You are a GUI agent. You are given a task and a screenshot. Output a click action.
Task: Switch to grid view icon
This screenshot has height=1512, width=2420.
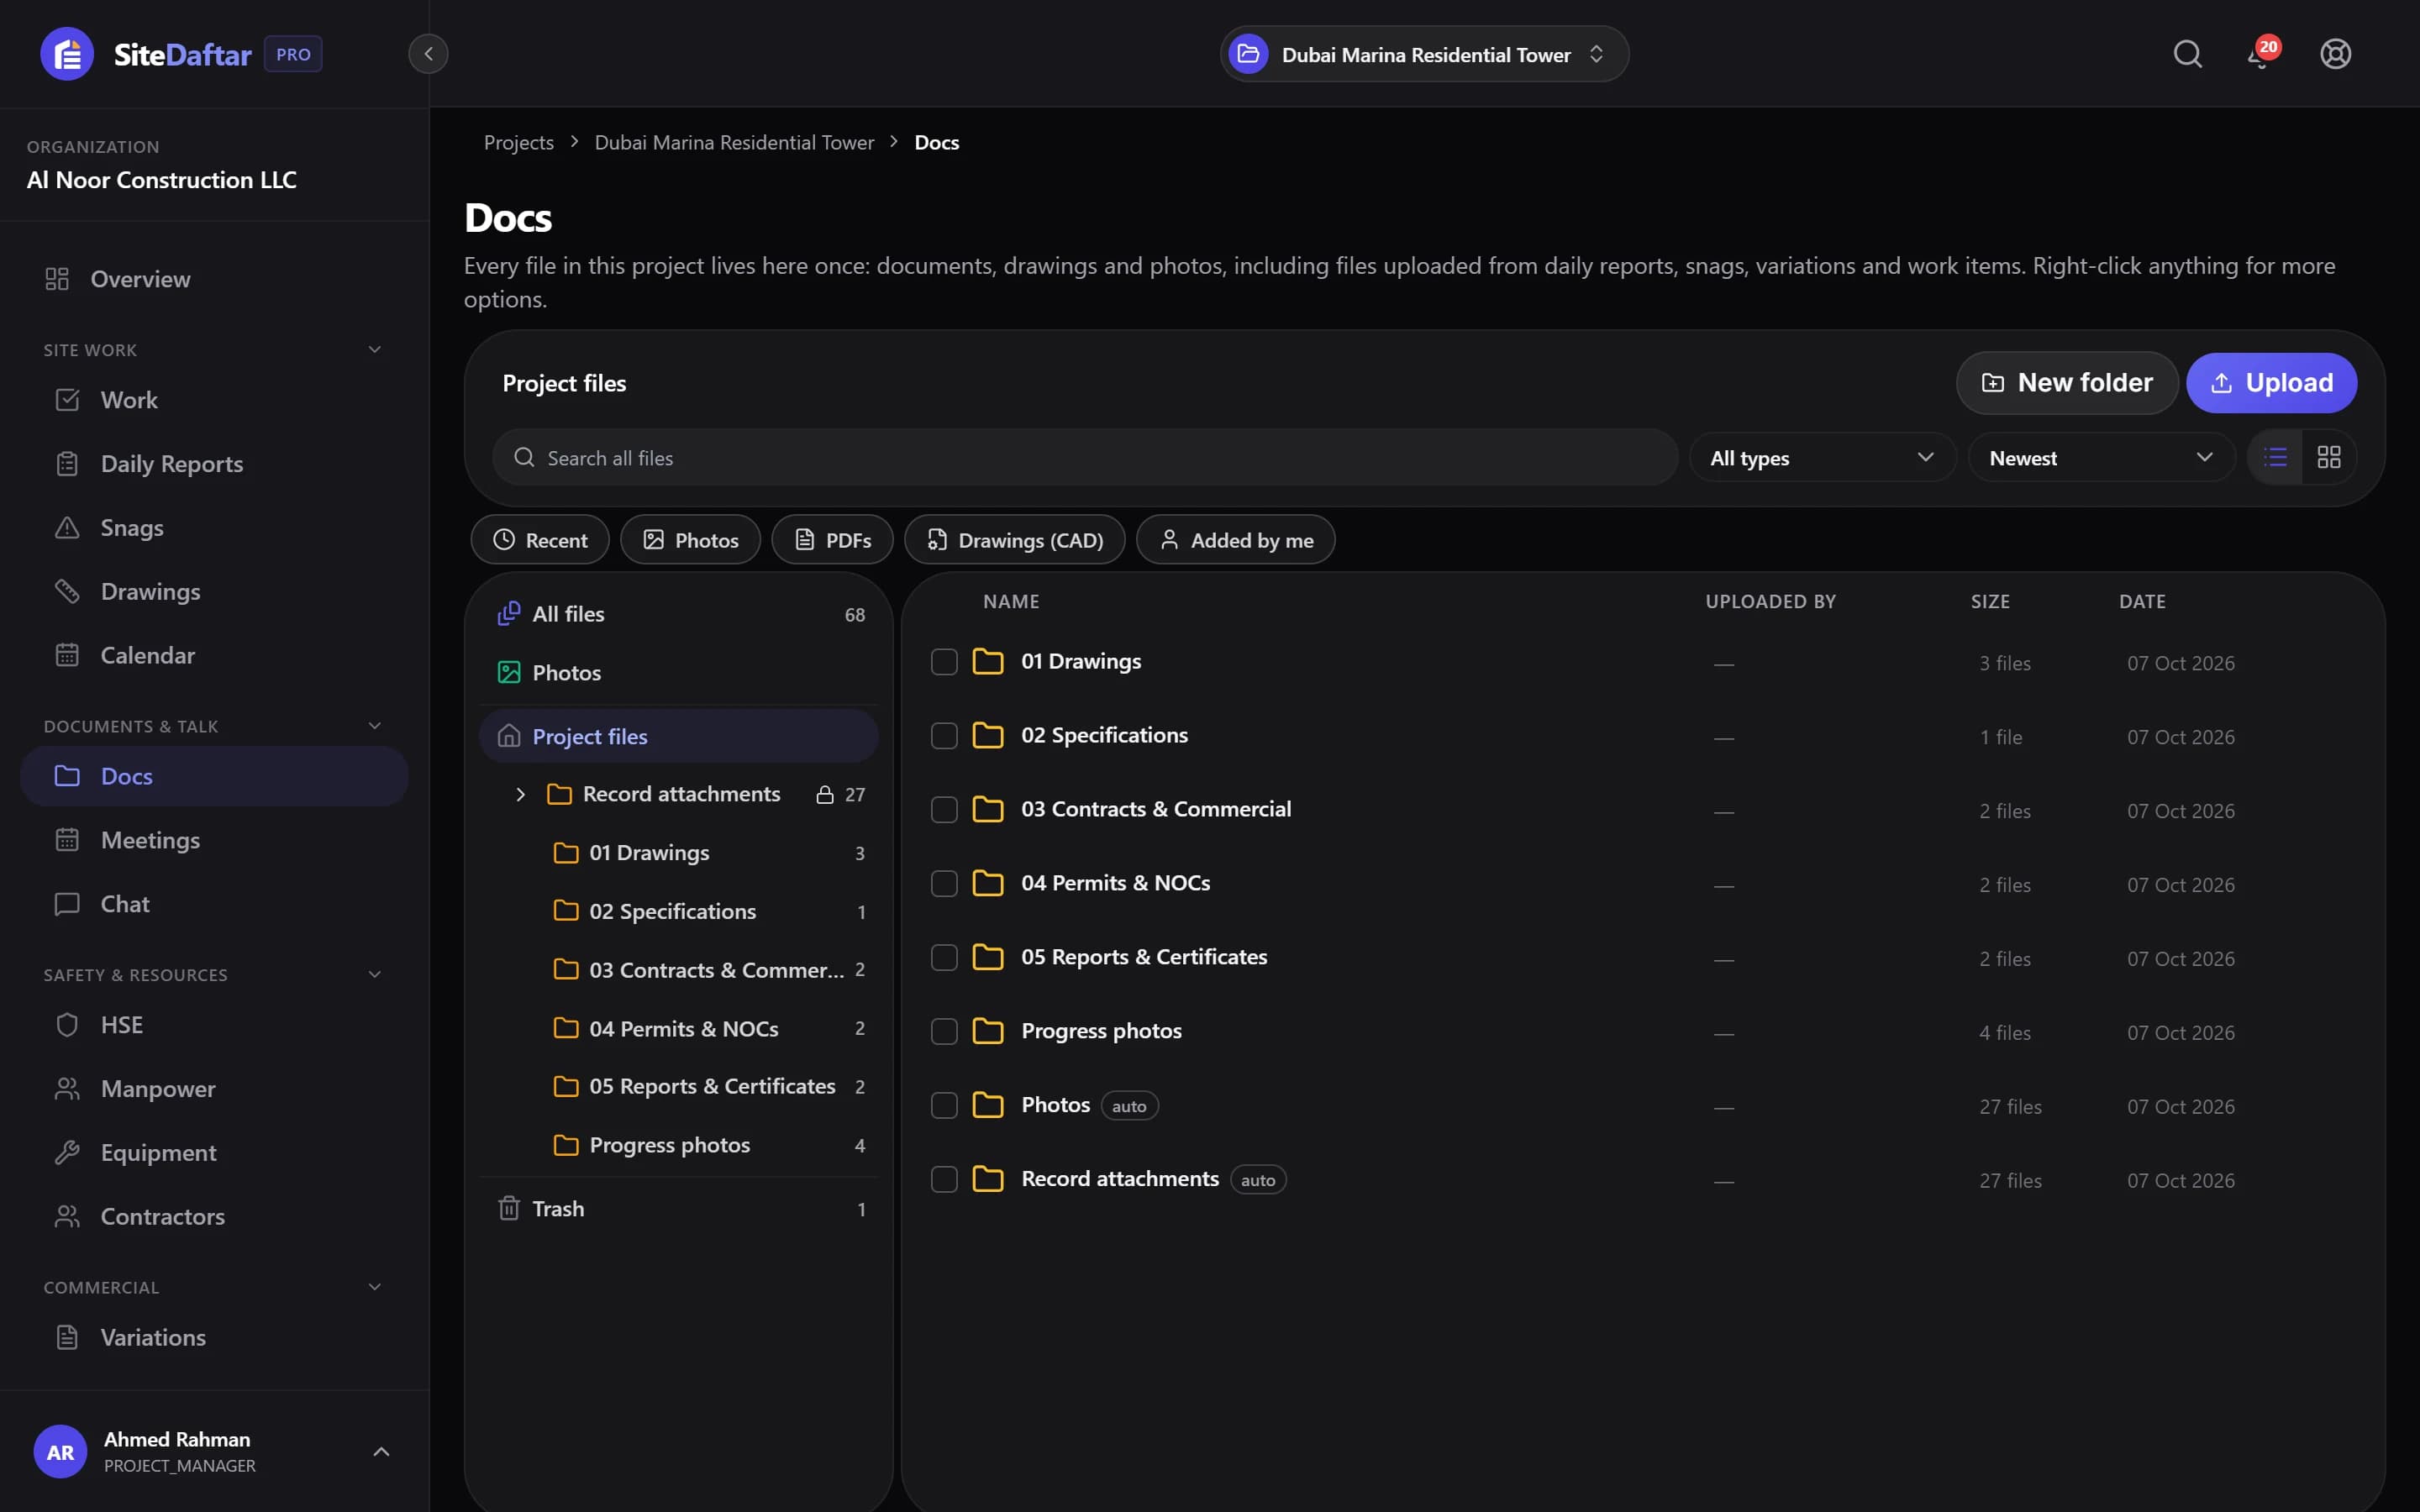(x=2329, y=457)
